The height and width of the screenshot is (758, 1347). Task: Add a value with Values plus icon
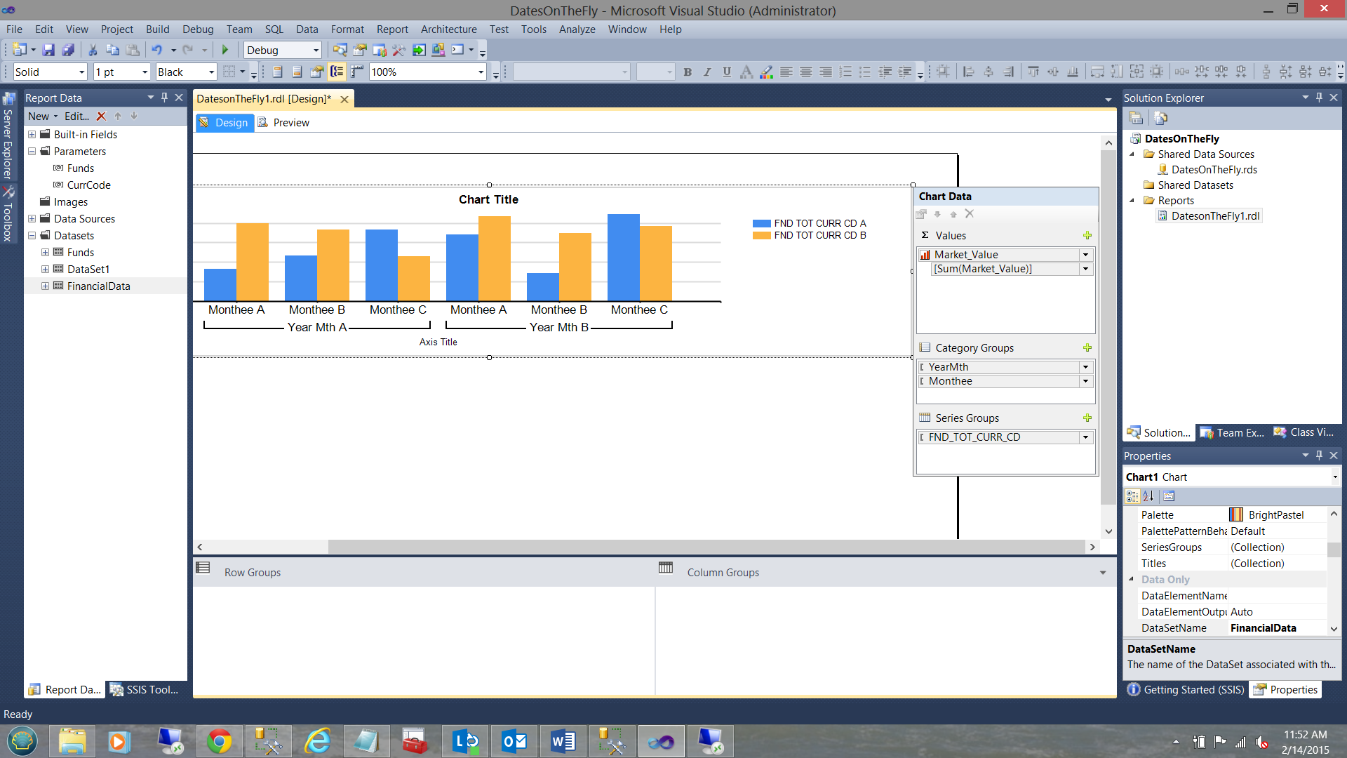[1087, 236]
